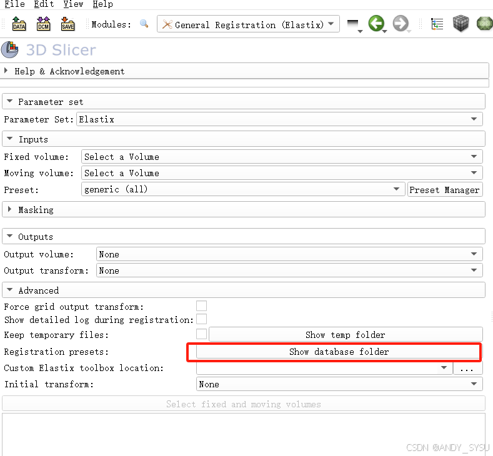
Task: Open the DCM DICOM import icon
Action: coord(43,24)
